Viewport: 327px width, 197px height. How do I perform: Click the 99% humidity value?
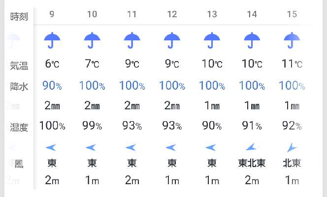[x=92, y=126]
